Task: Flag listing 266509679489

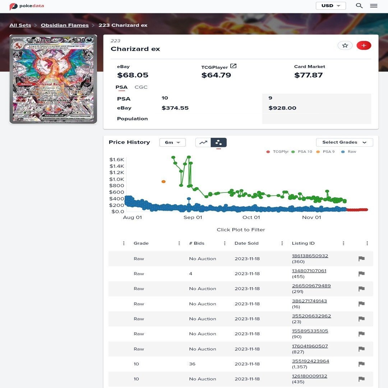Action: pyautogui.click(x=361, y=289)
